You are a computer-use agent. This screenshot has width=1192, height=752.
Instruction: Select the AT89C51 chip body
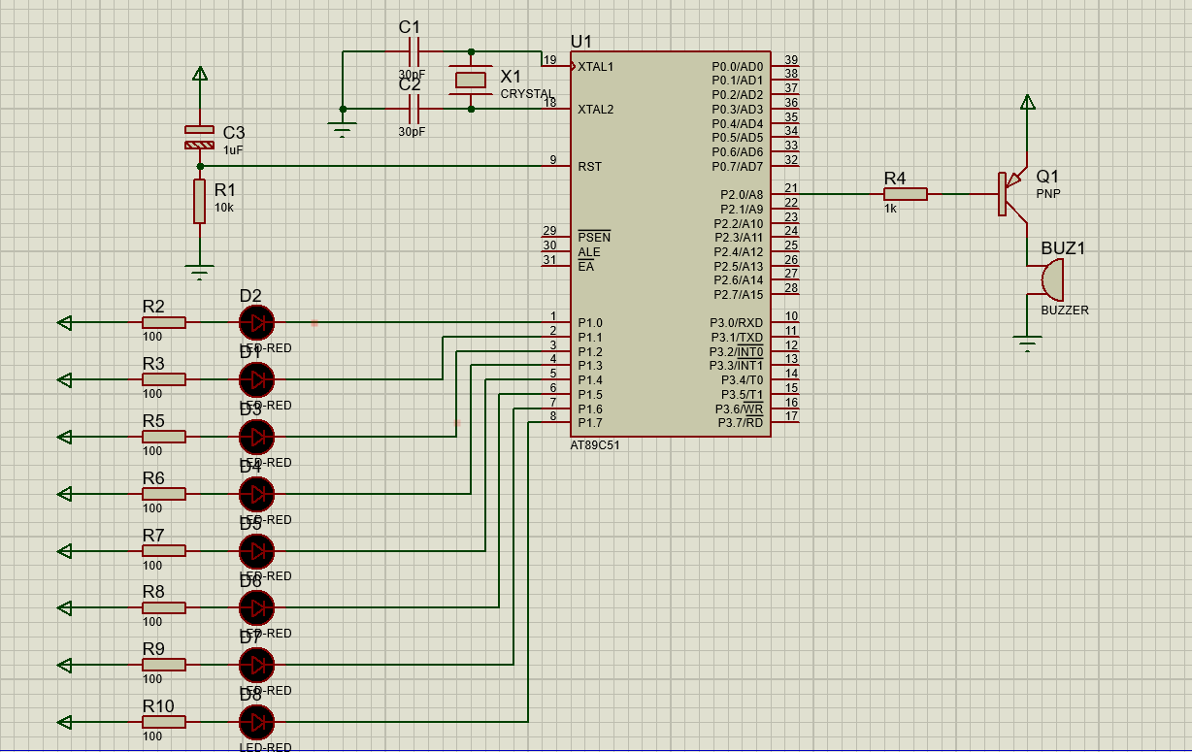tap(670, 243)
